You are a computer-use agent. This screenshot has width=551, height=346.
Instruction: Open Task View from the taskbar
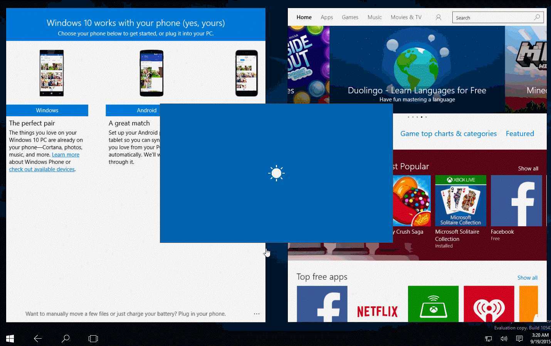coord(93,339)
